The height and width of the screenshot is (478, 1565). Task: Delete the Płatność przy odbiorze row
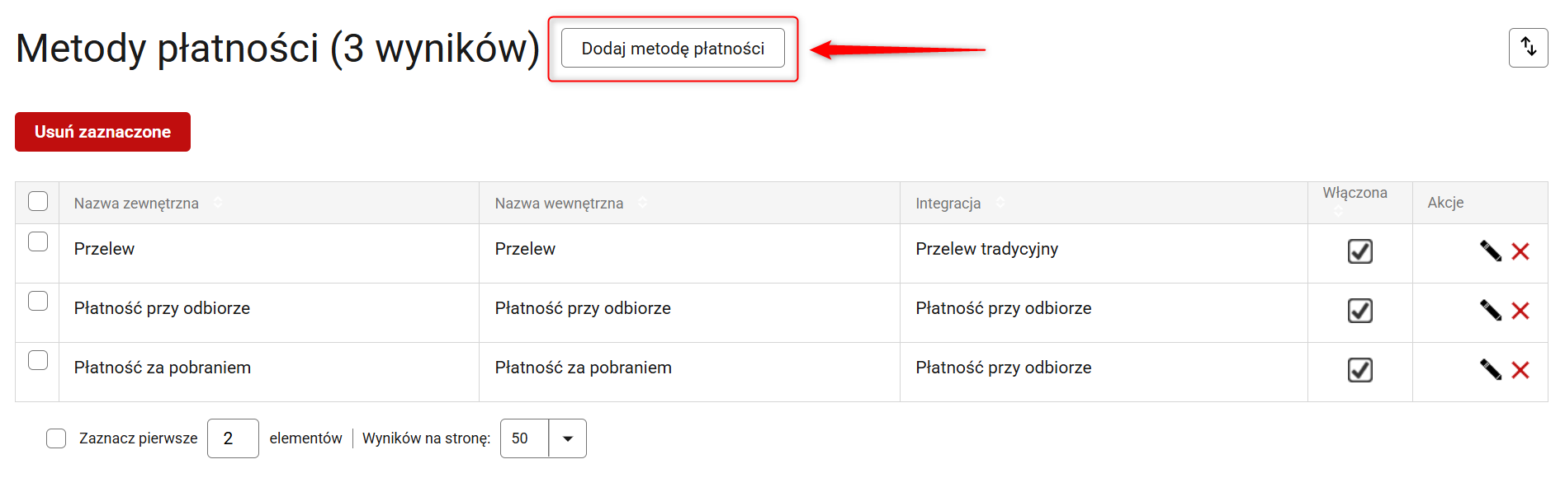1520,311
